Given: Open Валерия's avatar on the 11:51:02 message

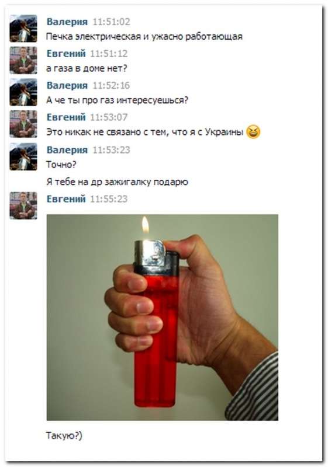Looking at the screenshot, I should coord(23,28).
